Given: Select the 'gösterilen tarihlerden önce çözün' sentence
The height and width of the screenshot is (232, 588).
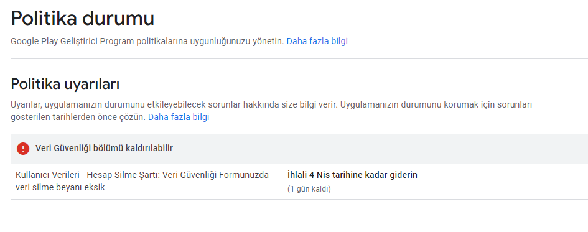Looking at the screenshot, I should point(78,118).
